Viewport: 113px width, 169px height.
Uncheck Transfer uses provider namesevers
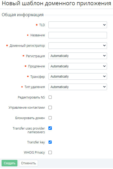tap(50, 128)
